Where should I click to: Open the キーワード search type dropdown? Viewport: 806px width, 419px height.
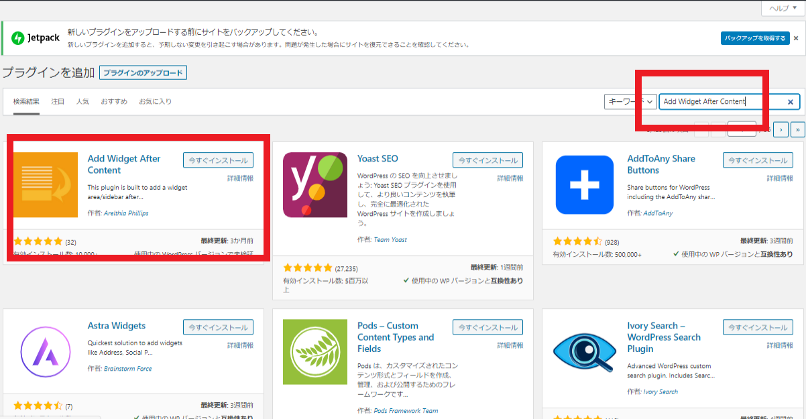pos(630,101)
